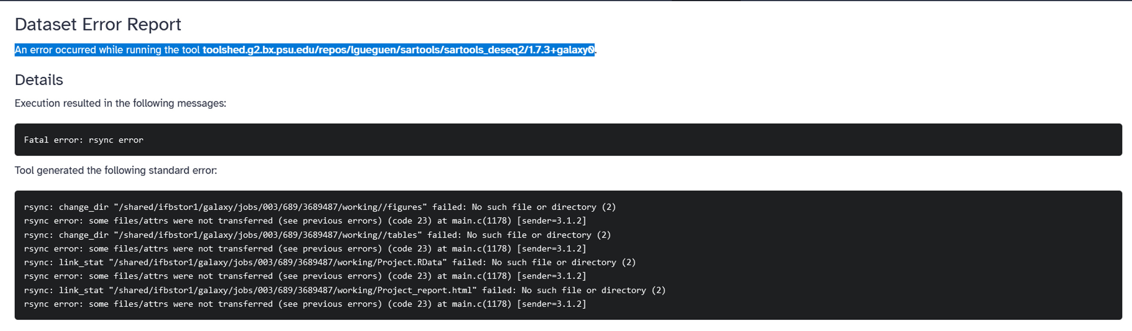The width and height of the screenshot is (1132, 331).
Task: Click the 'Tool generated the following standard error' text
Action: click(x=116, y=170)
